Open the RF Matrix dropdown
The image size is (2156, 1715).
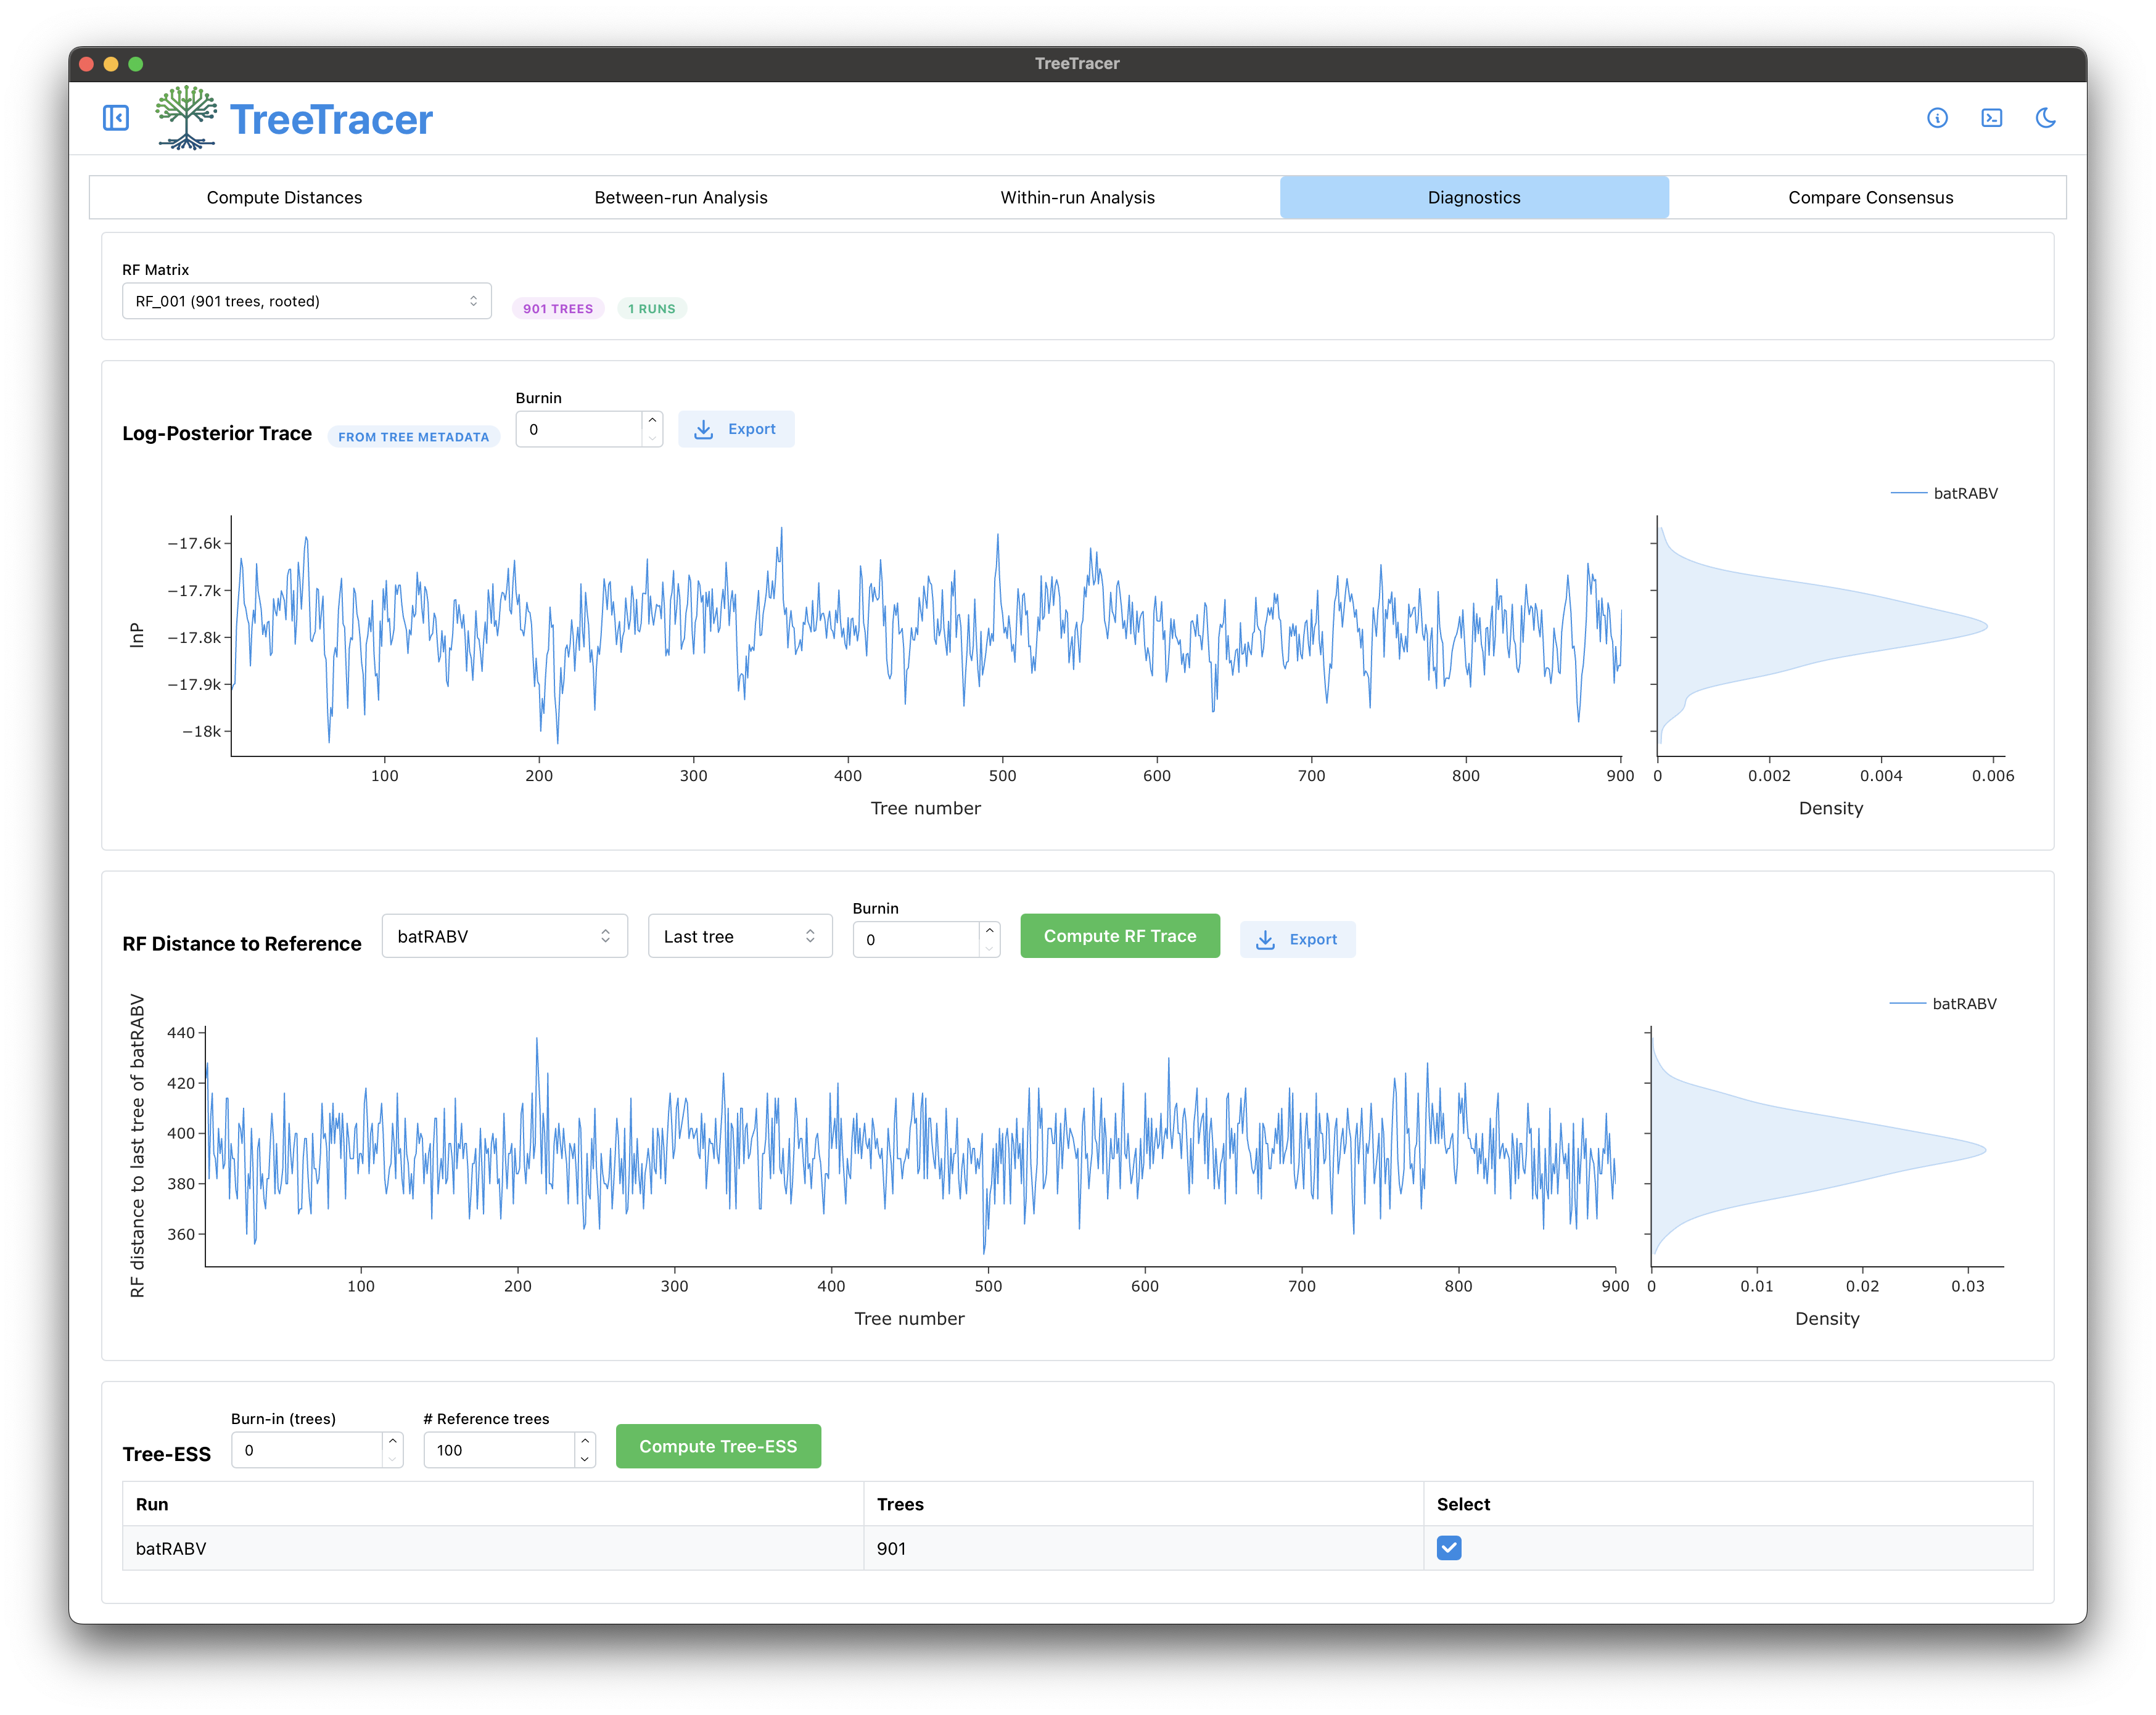[306, 301]
